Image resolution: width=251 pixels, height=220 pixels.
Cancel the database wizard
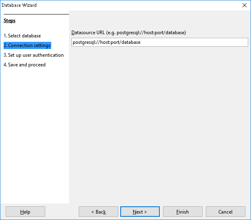point(225,212)
